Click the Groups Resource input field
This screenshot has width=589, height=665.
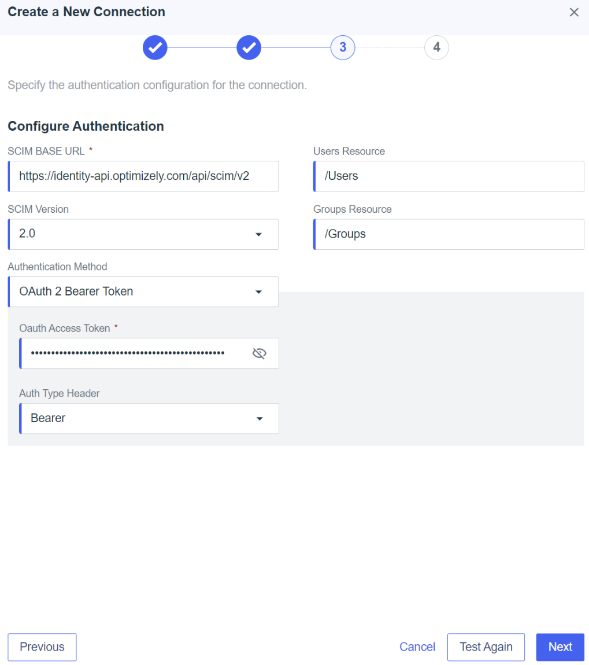(449, 234)
